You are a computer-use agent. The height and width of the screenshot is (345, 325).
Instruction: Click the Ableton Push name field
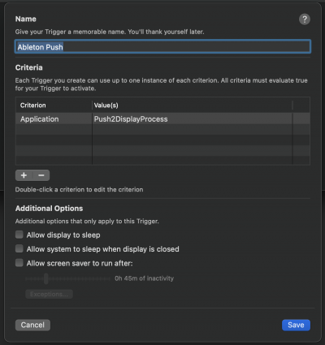coord(162,47)
